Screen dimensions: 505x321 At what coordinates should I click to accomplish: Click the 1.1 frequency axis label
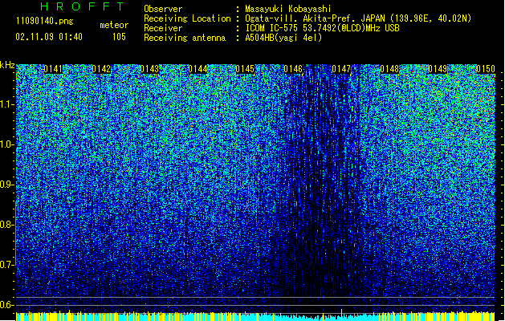point(7,104)
